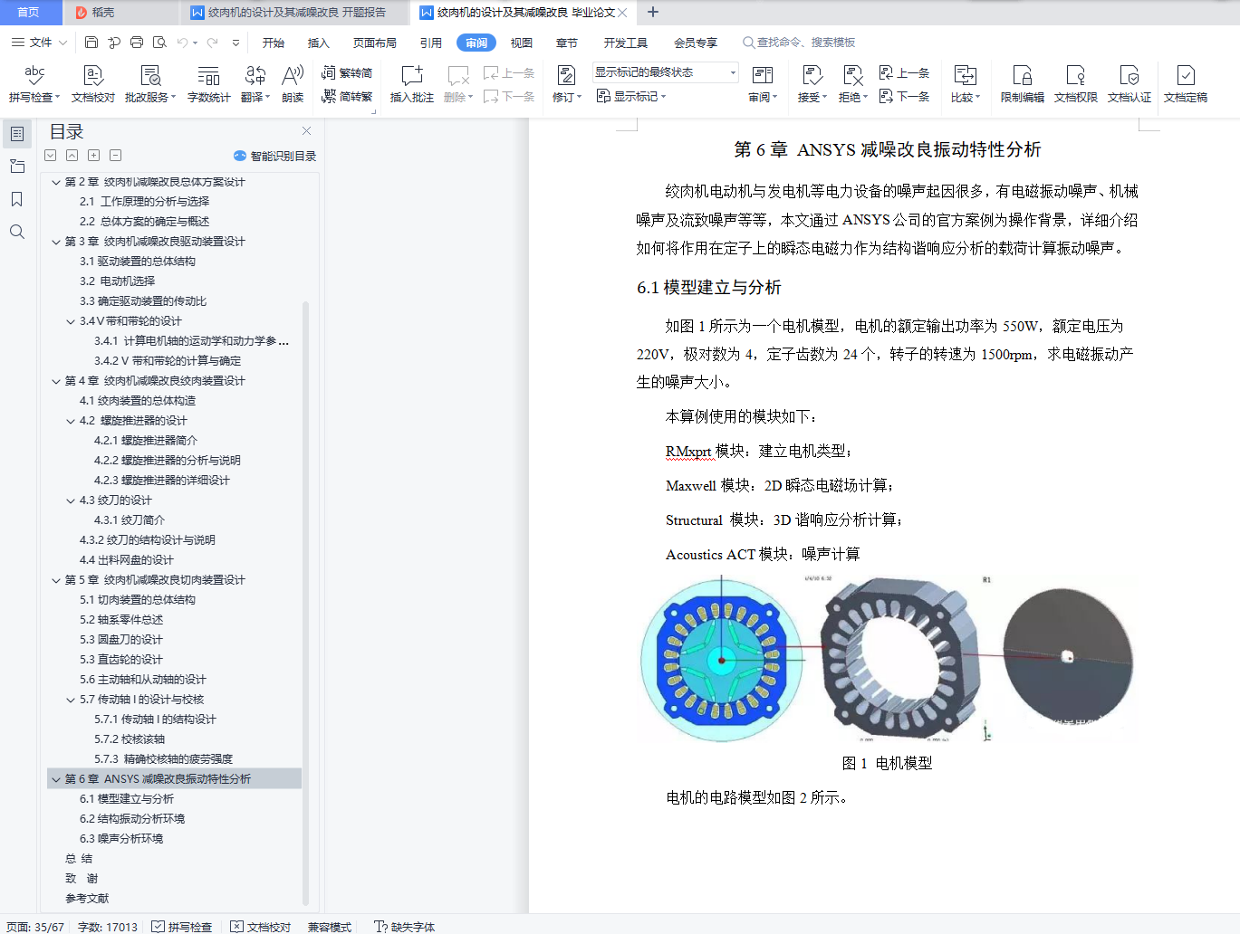The height and width of the screenshot is (934, 1240).
Task: Open the 页面布局 ribbon tab
Action: (375, 43)
